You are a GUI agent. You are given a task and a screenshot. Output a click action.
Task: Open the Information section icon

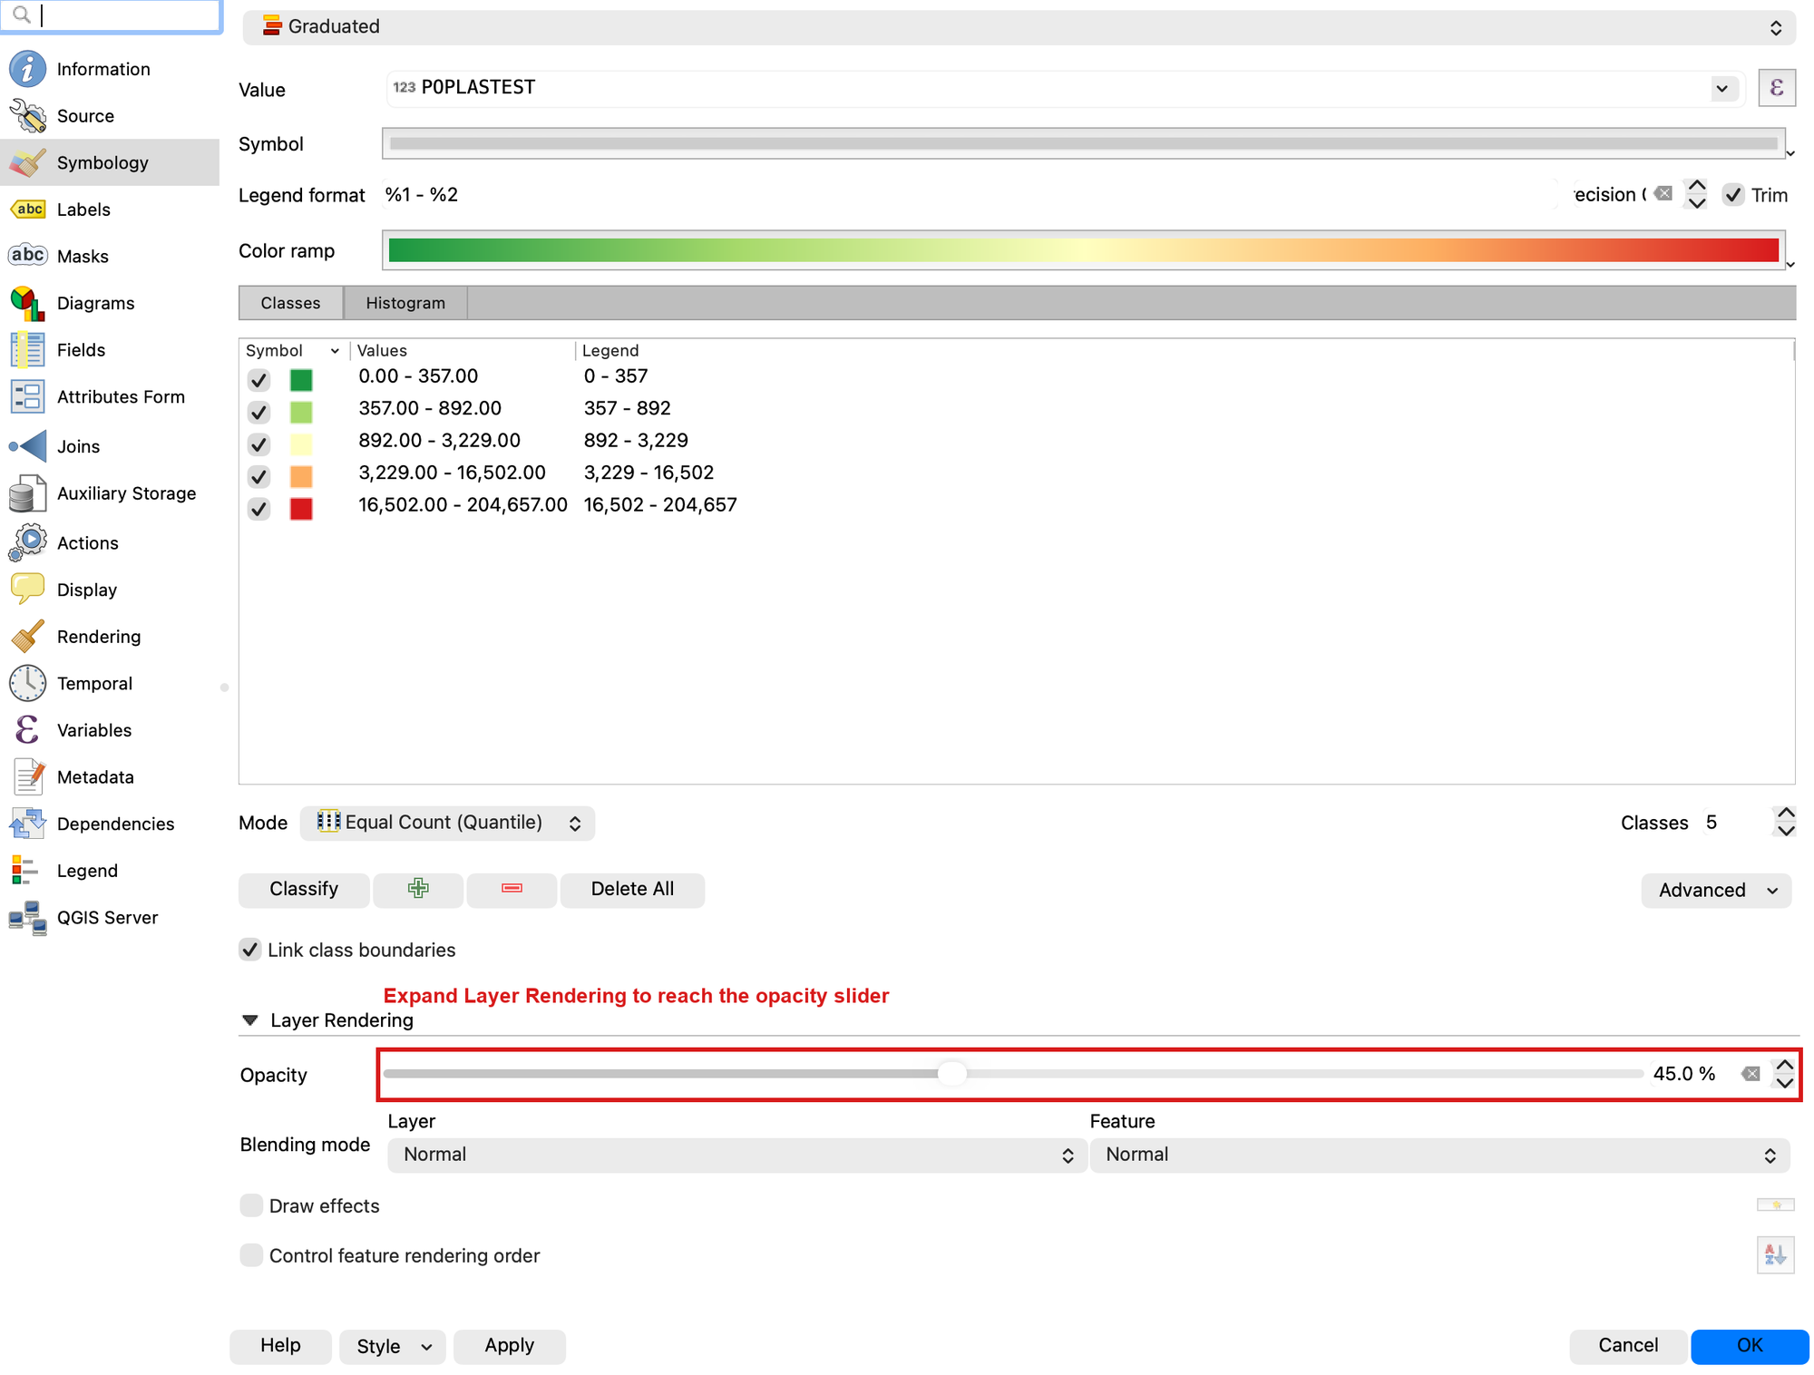(x=27, y=69)
